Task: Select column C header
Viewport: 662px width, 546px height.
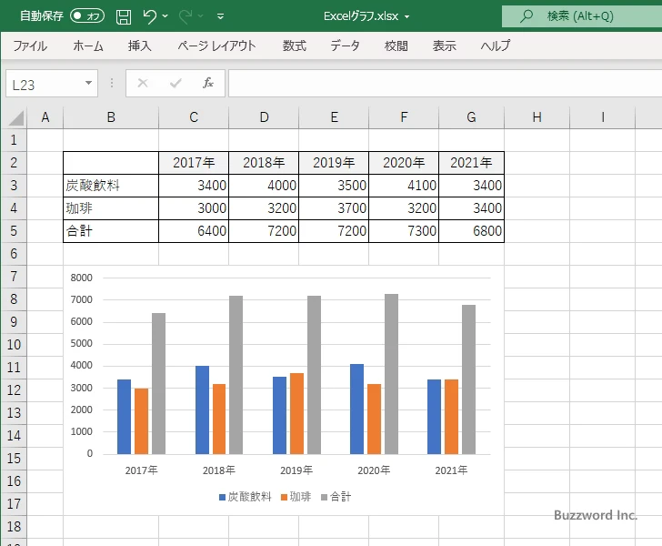Action: click(194, 117)
